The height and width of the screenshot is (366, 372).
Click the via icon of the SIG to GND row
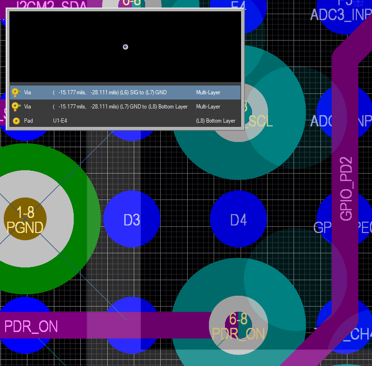pyautogui.click(x=16, y=92)
